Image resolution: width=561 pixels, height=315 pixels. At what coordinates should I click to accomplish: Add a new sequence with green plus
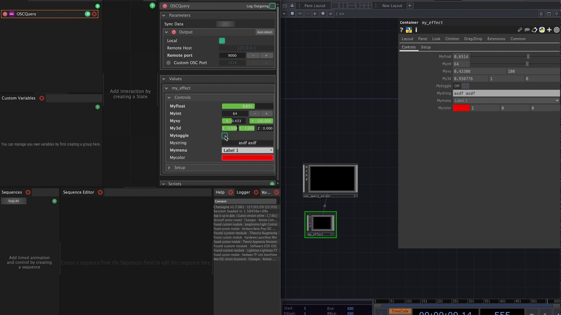[54, 201]
